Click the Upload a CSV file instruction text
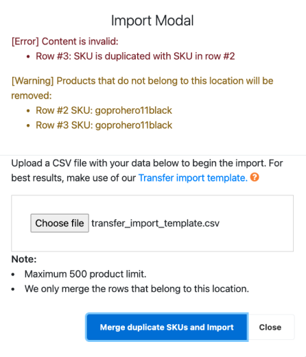Screen dimensions: 306x357 coord(147,171)
